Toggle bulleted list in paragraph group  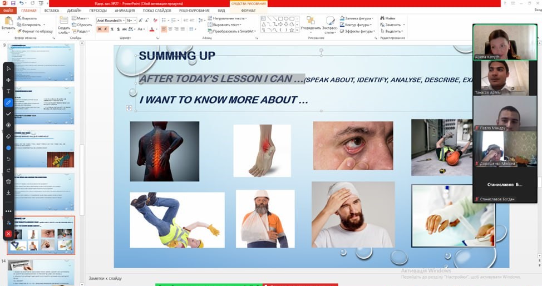point(165,21)
